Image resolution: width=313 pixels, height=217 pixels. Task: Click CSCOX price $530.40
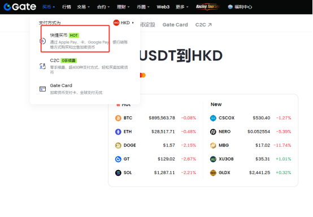[262, 118]
